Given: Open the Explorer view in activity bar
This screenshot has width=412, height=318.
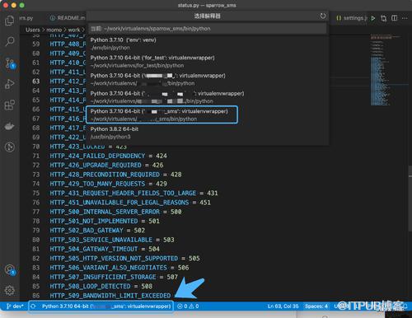Looking at the screenshot, I should tap(10, 21).
